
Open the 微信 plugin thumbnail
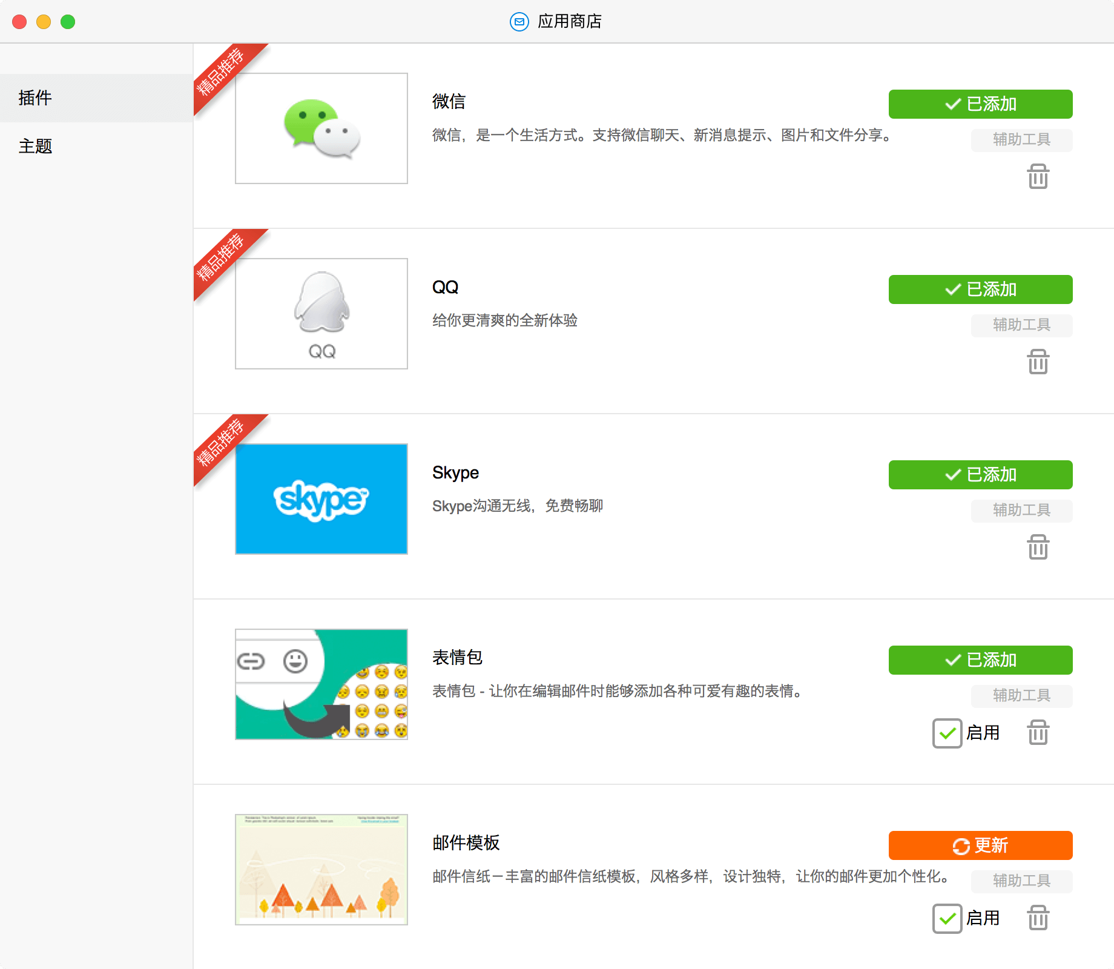pos(321,128)
